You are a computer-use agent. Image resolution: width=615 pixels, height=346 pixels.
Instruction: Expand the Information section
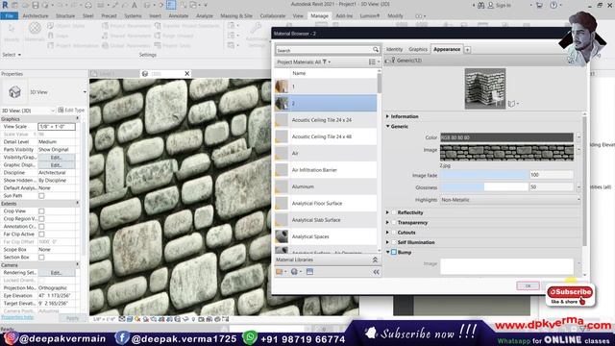pyautogui.click(x=387, y=116)
